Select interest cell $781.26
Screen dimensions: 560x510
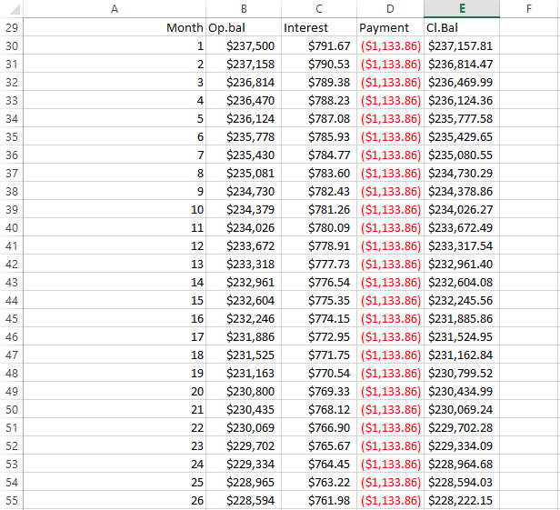click(x=319, y=210)
